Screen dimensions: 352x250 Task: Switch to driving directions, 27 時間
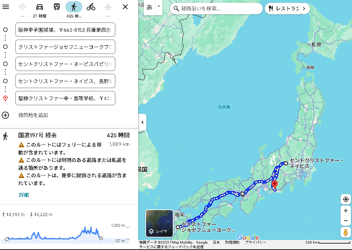(40, 7)
